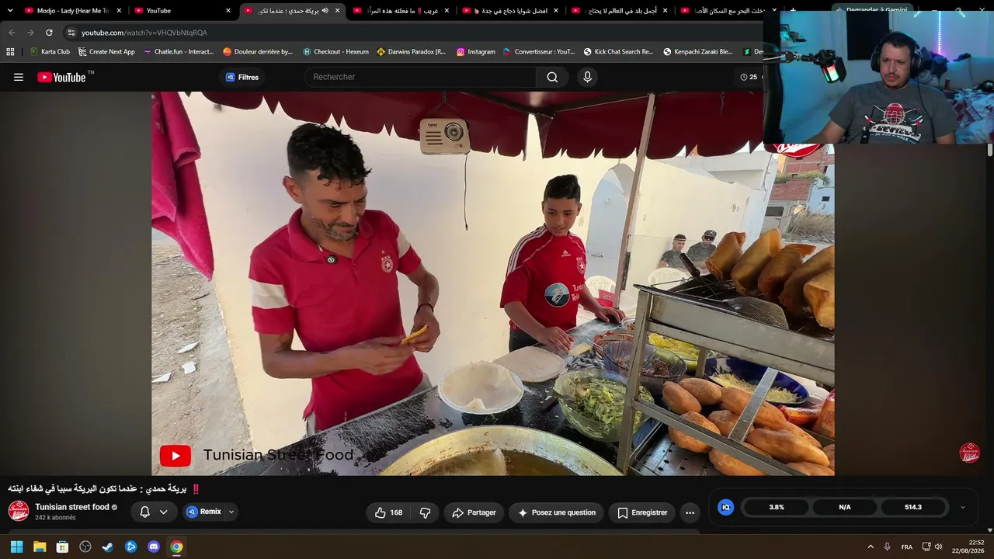This screenshot has width=994, height=559.
Task: Open the Checkout - Hexeum bookmark
Action: coord(335,52)
